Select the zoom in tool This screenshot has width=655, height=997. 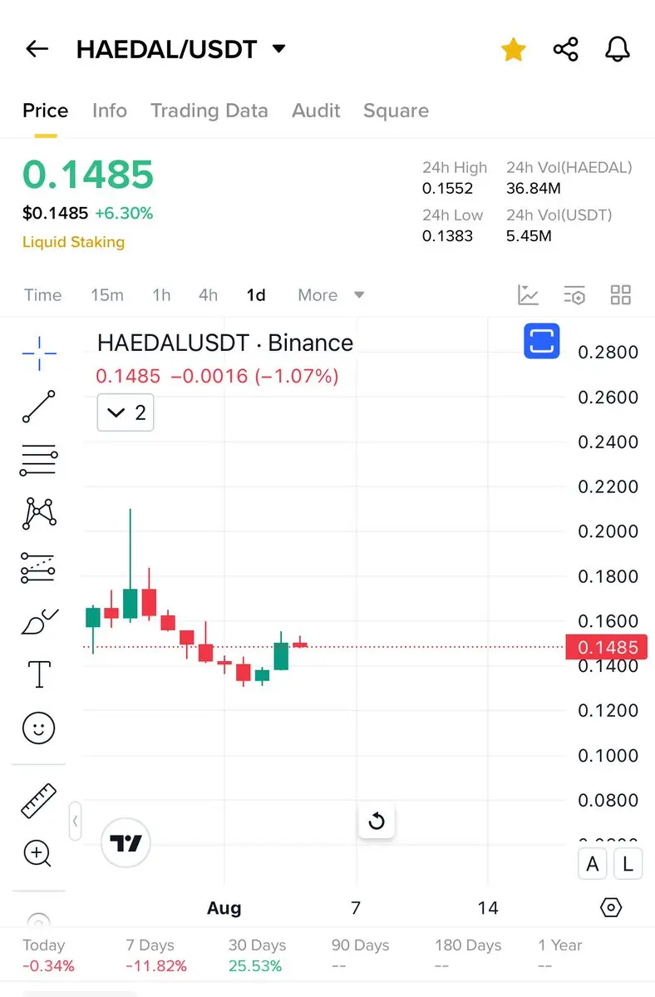(x=37, y=853)
